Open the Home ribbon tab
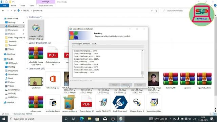 (14, 5)
